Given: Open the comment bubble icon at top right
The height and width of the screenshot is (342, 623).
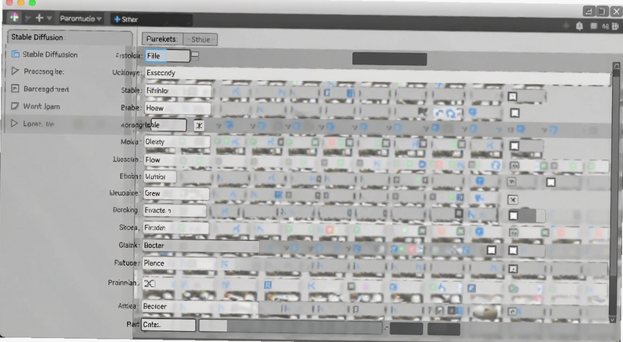Looking at the screenshot, I should 593,26.
